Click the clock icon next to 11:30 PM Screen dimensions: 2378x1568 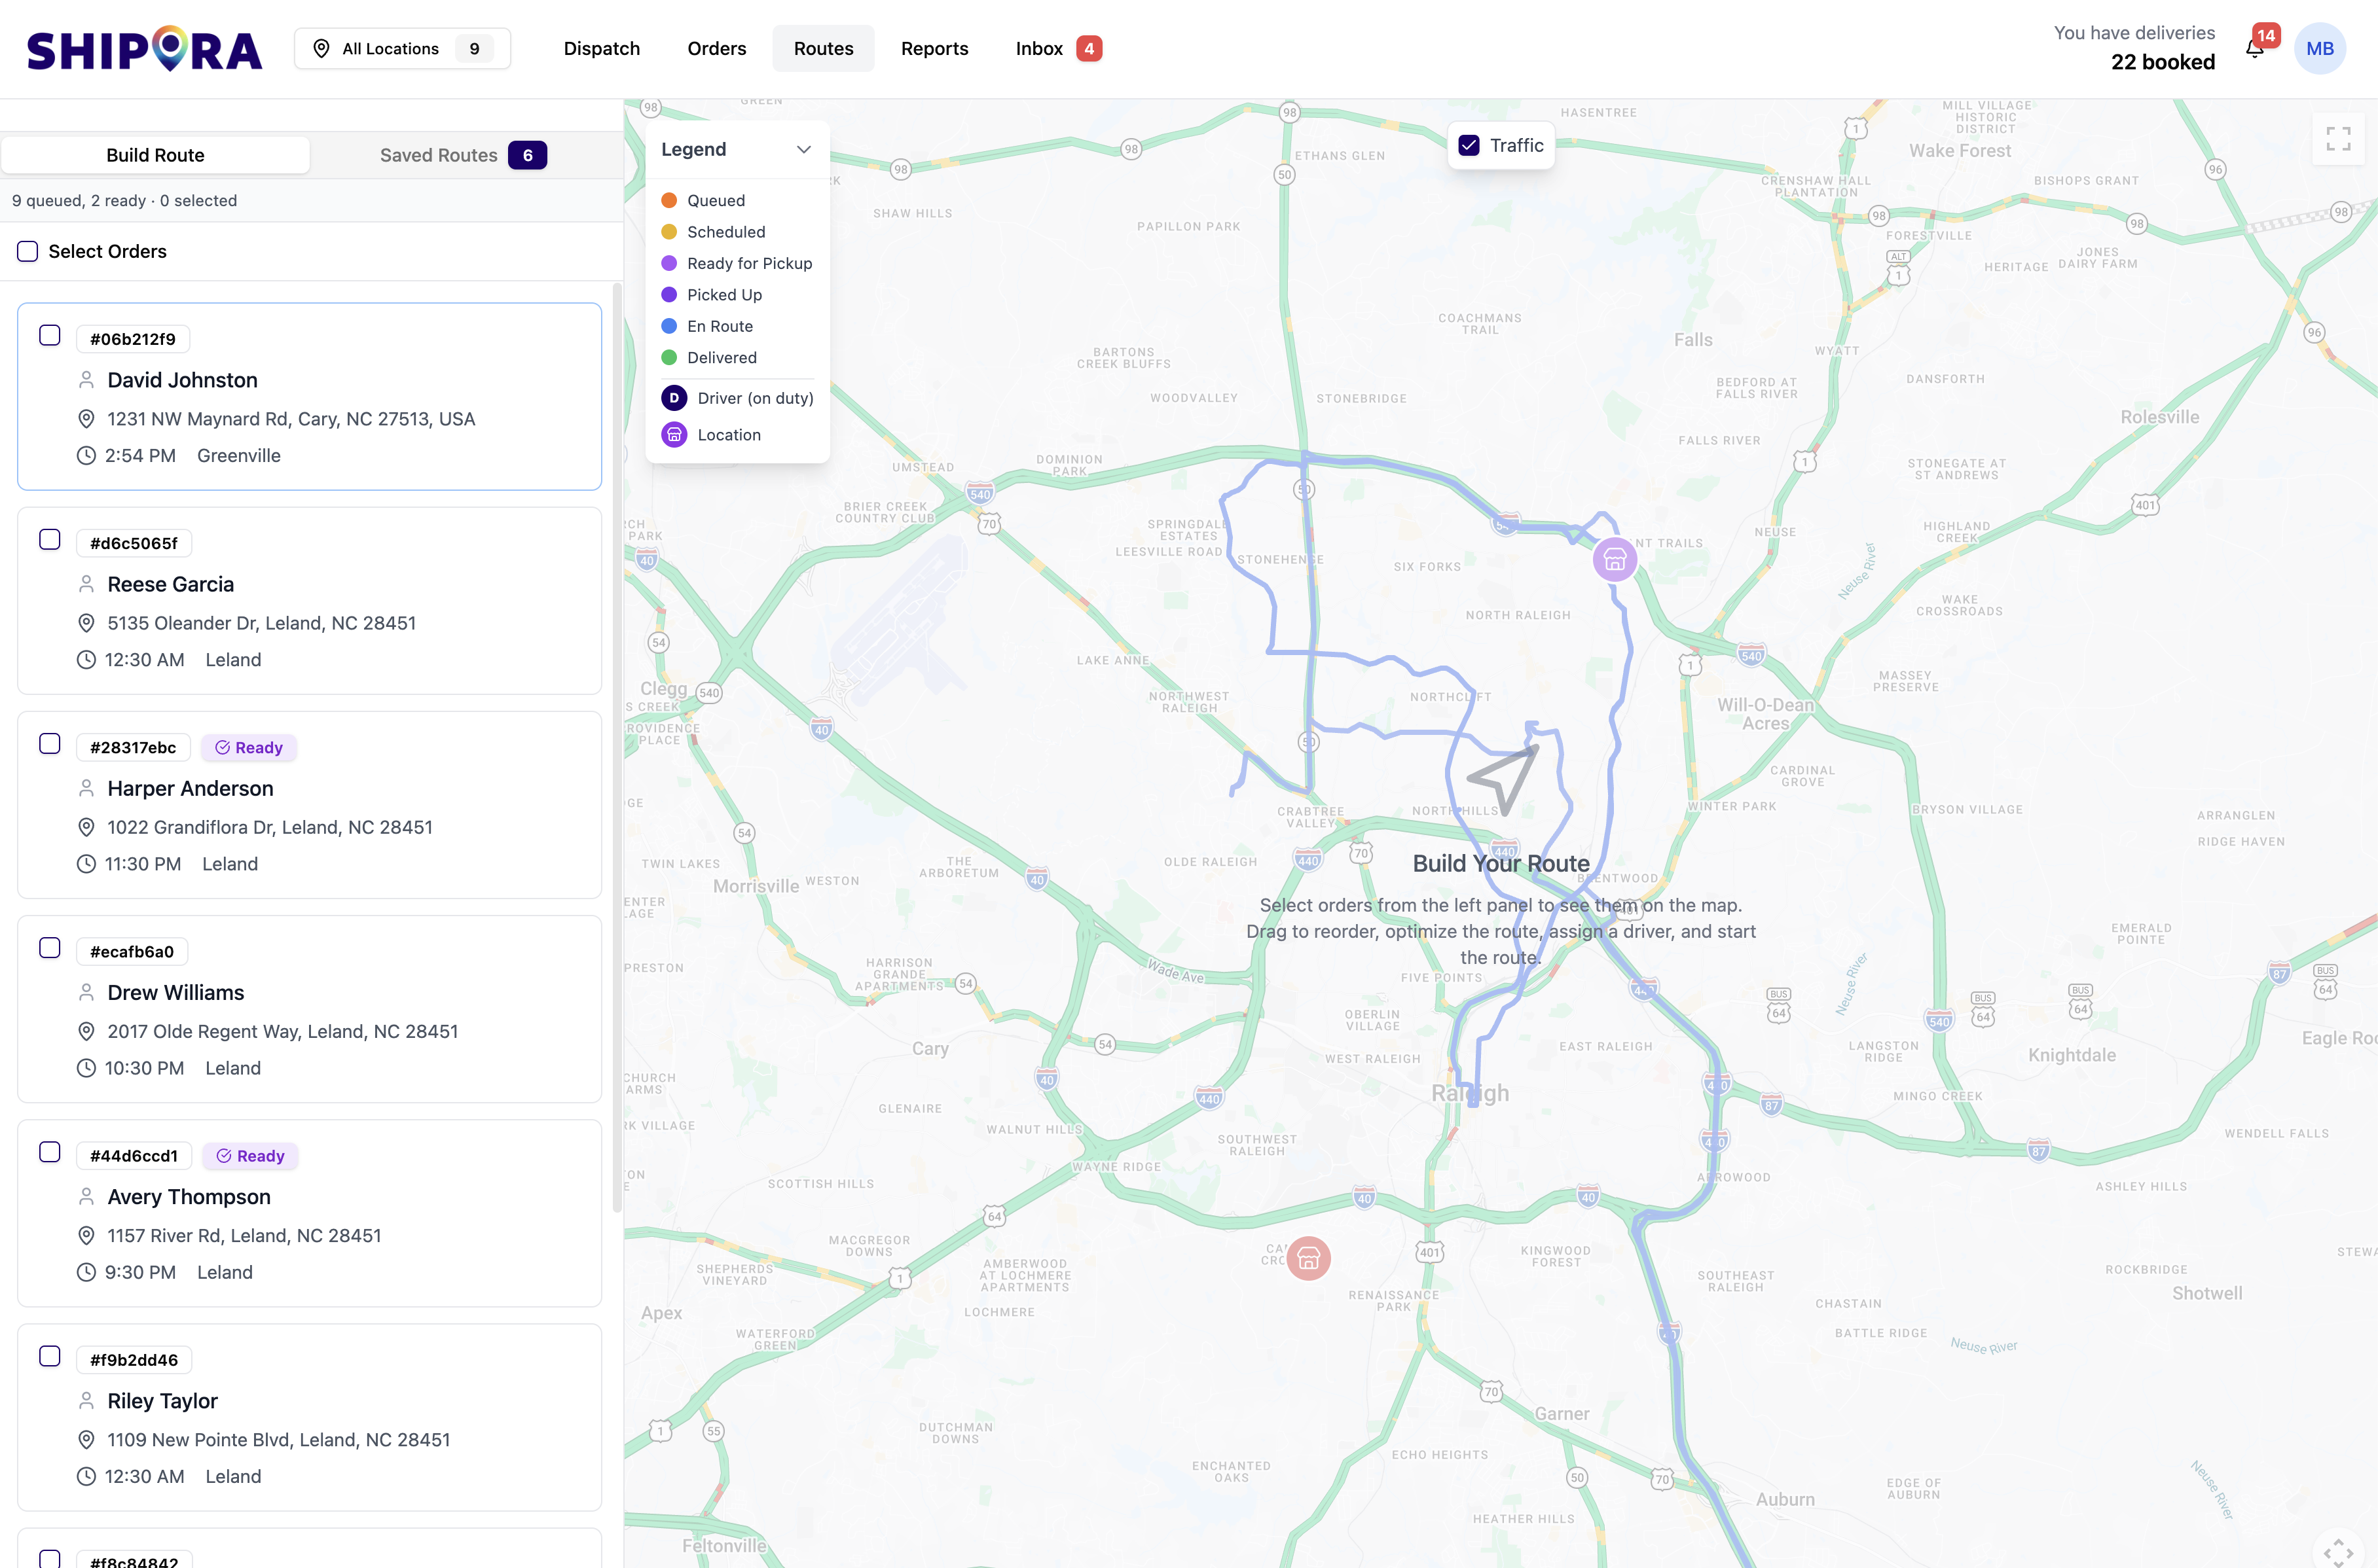pos(86,864)
